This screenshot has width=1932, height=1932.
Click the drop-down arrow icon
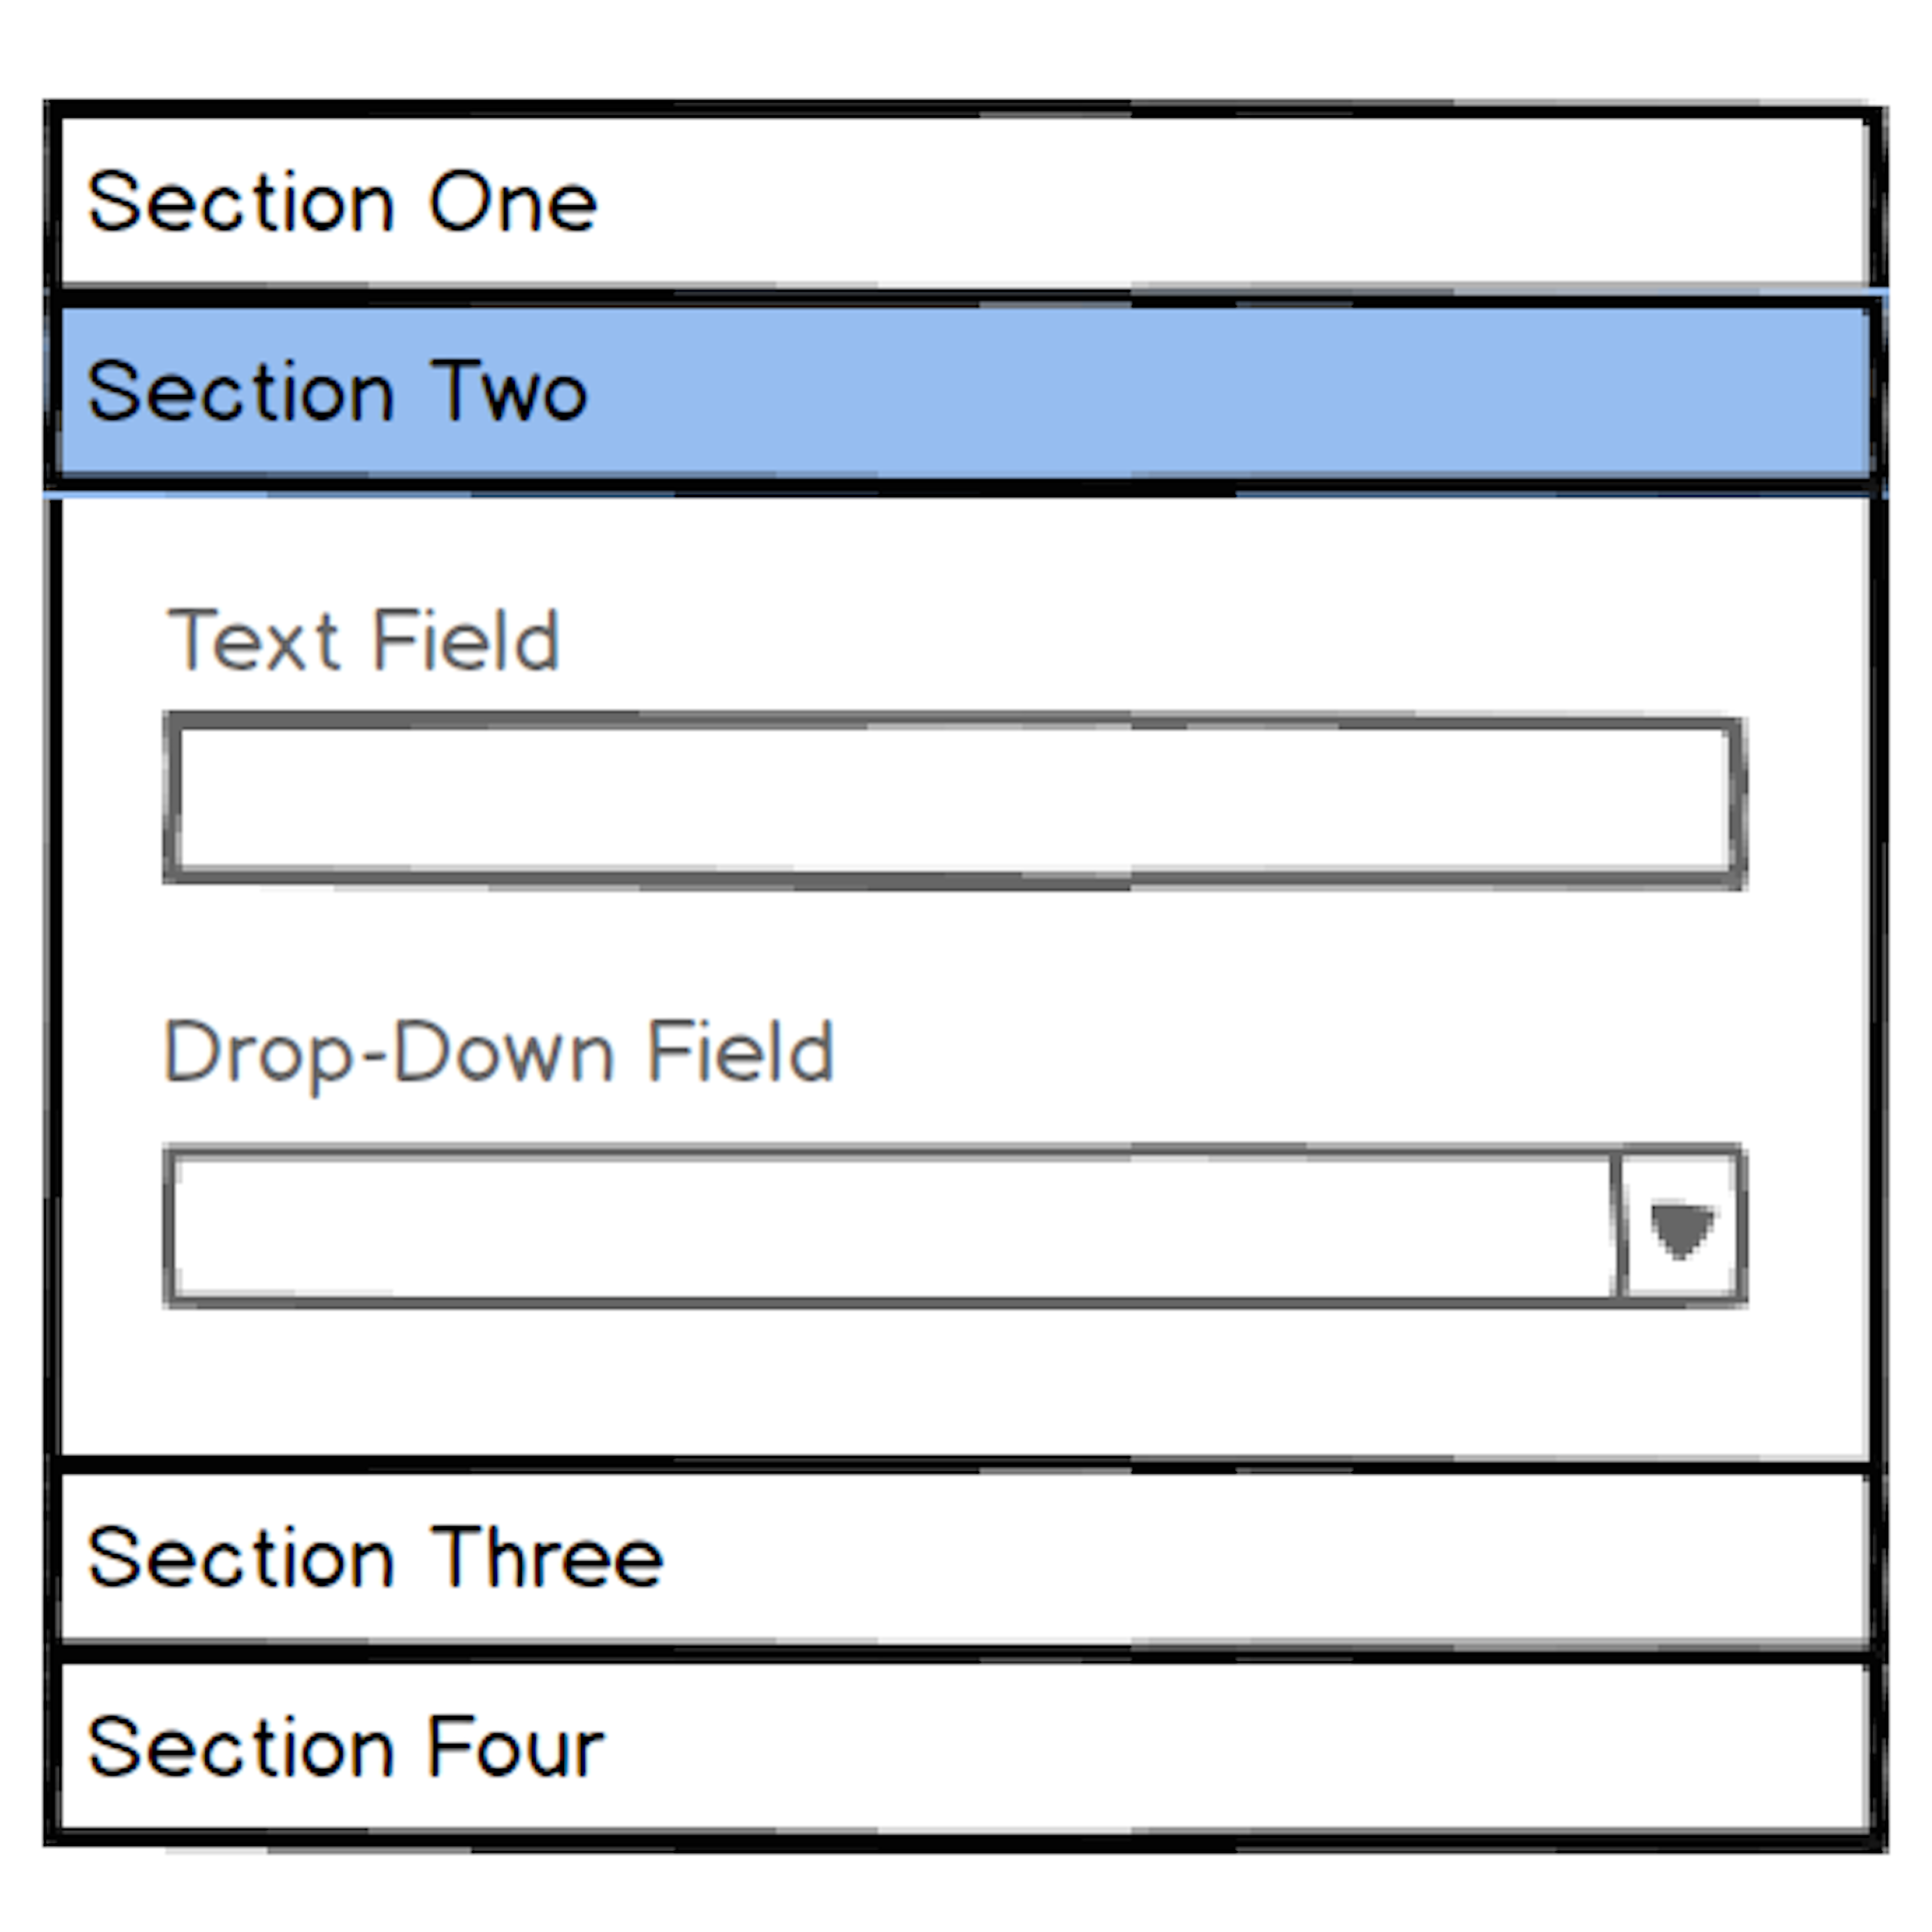pyautogui.click(x=1681, y=1228)
